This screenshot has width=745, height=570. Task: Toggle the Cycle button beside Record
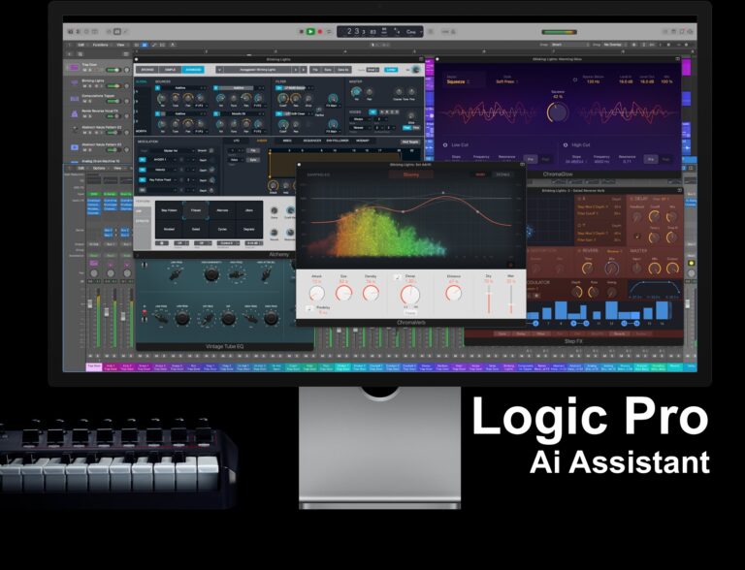point(330,31)
